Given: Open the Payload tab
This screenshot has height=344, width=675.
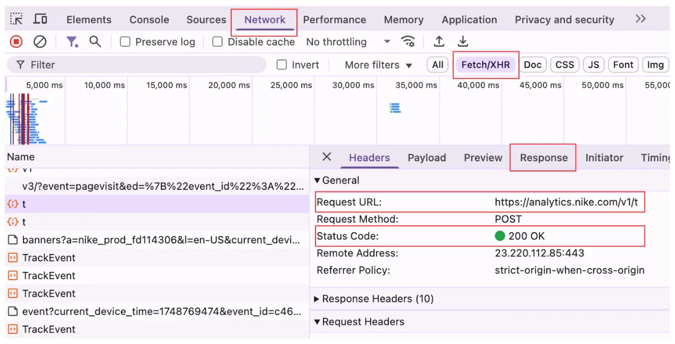Looking at the screenshot, I should pyautogui.click(x=427, y=158).
